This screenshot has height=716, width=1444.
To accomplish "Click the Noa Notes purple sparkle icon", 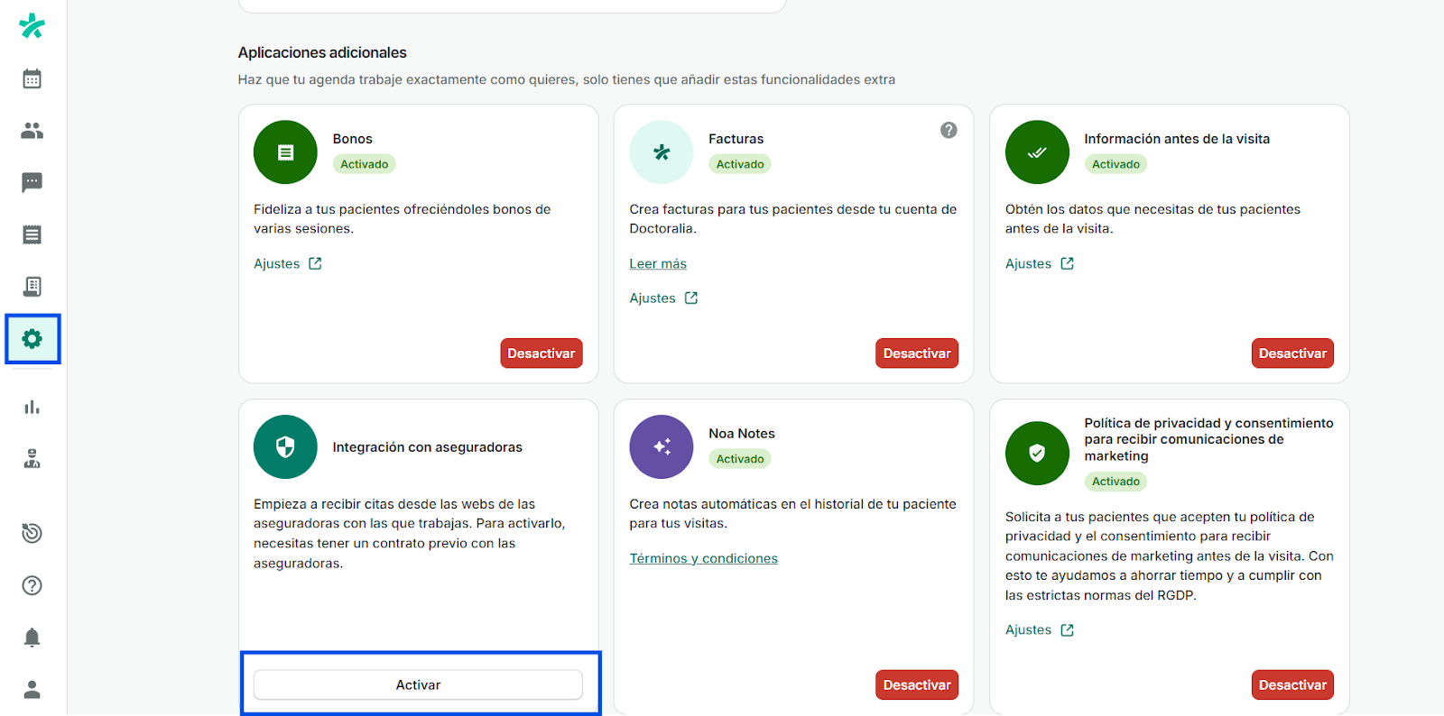I will [x=662, y=446].
